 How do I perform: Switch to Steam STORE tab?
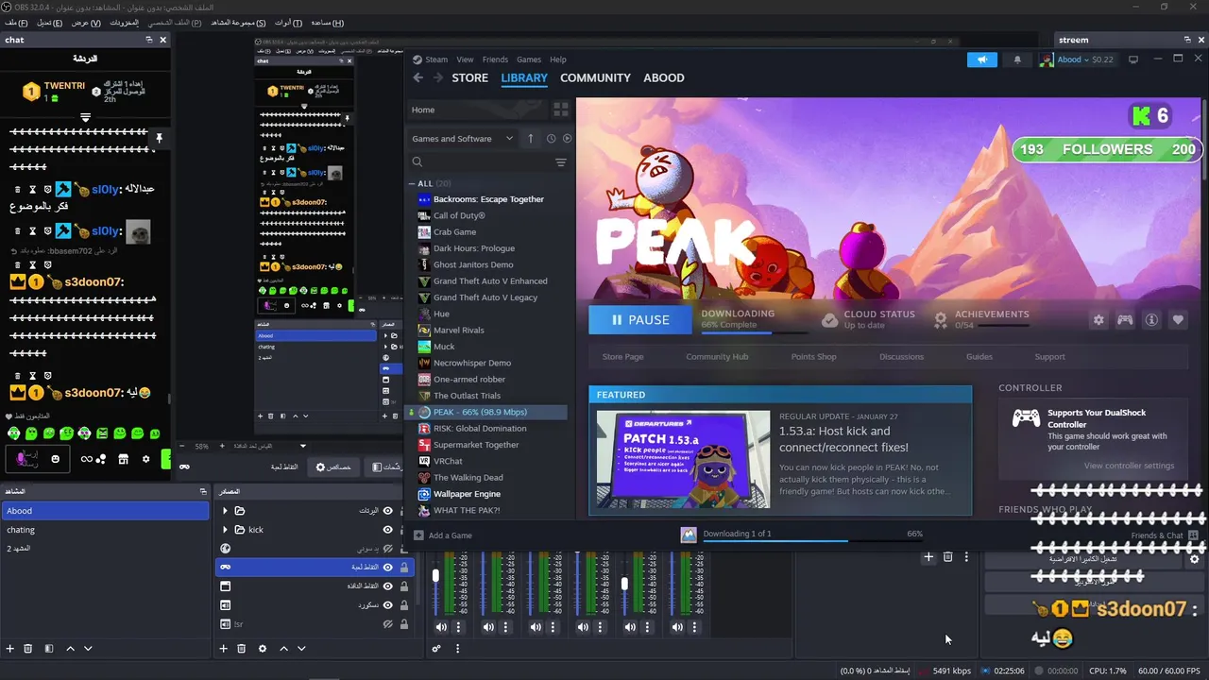pos(470,78)
